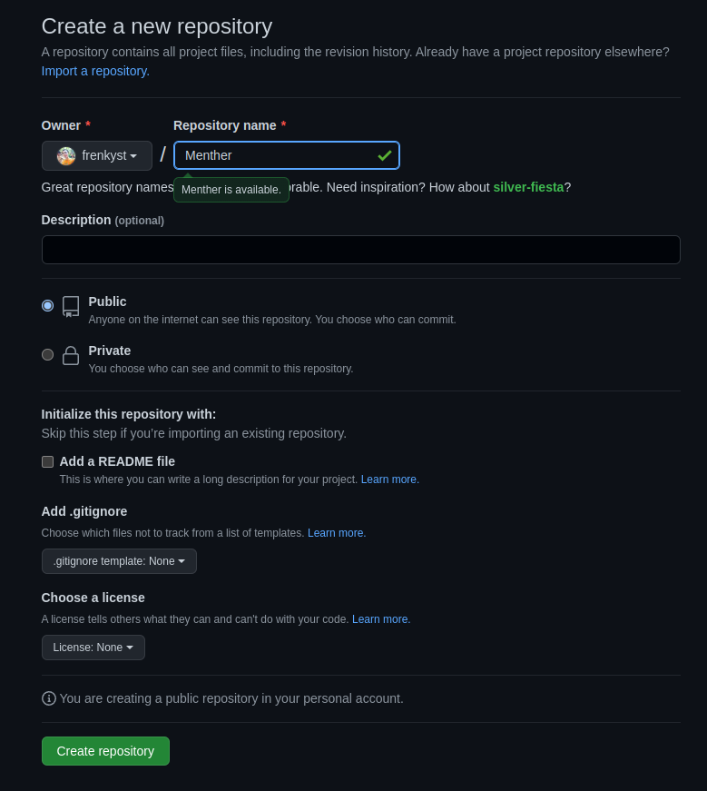Click "Learn more" under Add .gitignore

(x=336, y=533)
